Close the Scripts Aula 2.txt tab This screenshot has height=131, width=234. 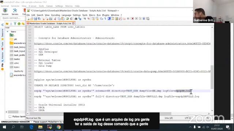click(73, 23)
